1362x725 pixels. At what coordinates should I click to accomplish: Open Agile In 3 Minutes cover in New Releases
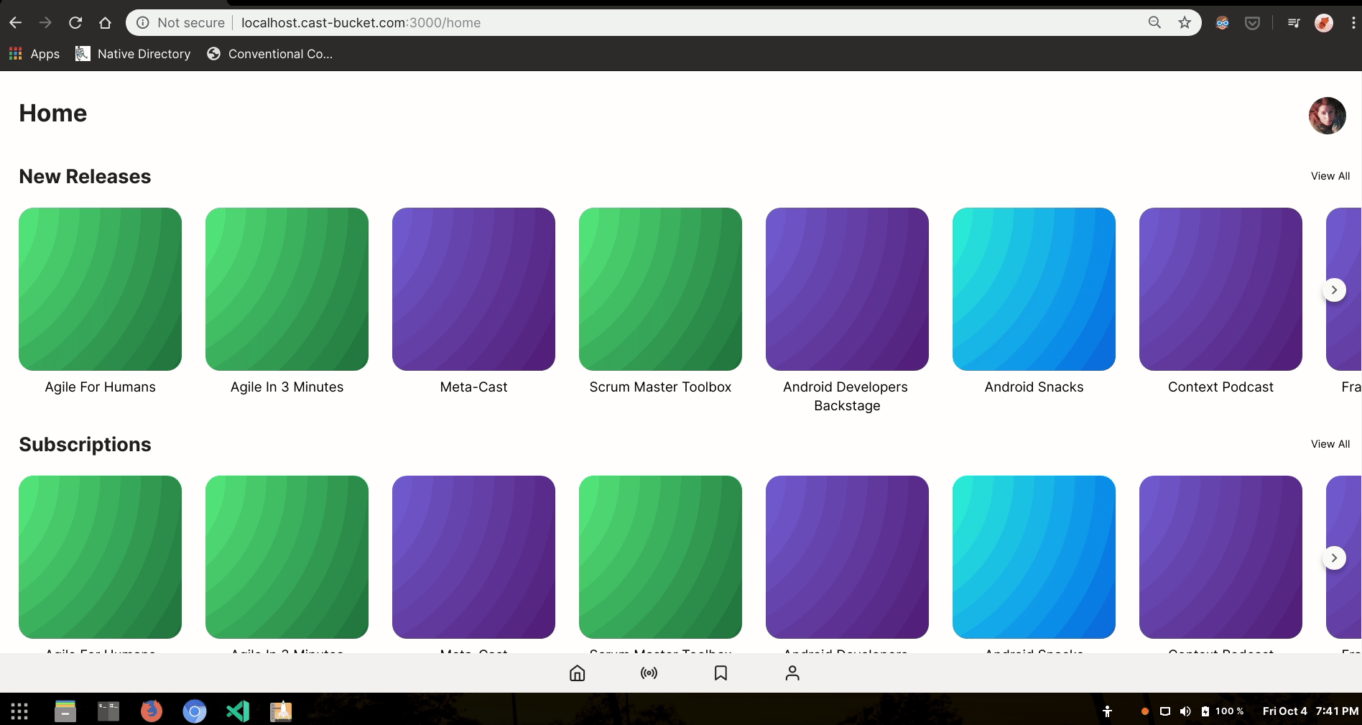[287, 289]
